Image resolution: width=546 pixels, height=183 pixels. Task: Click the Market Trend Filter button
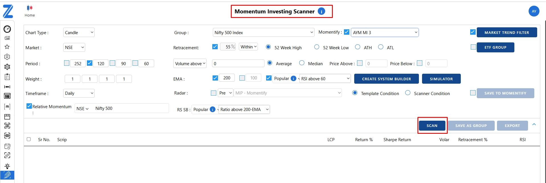tap(507, 32)
